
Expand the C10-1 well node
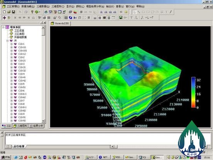point(12,44)
